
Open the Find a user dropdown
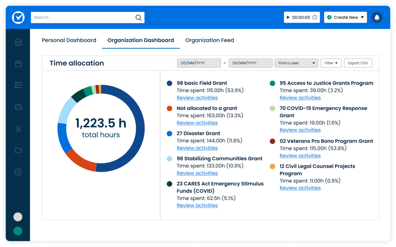tap(296, 63)
